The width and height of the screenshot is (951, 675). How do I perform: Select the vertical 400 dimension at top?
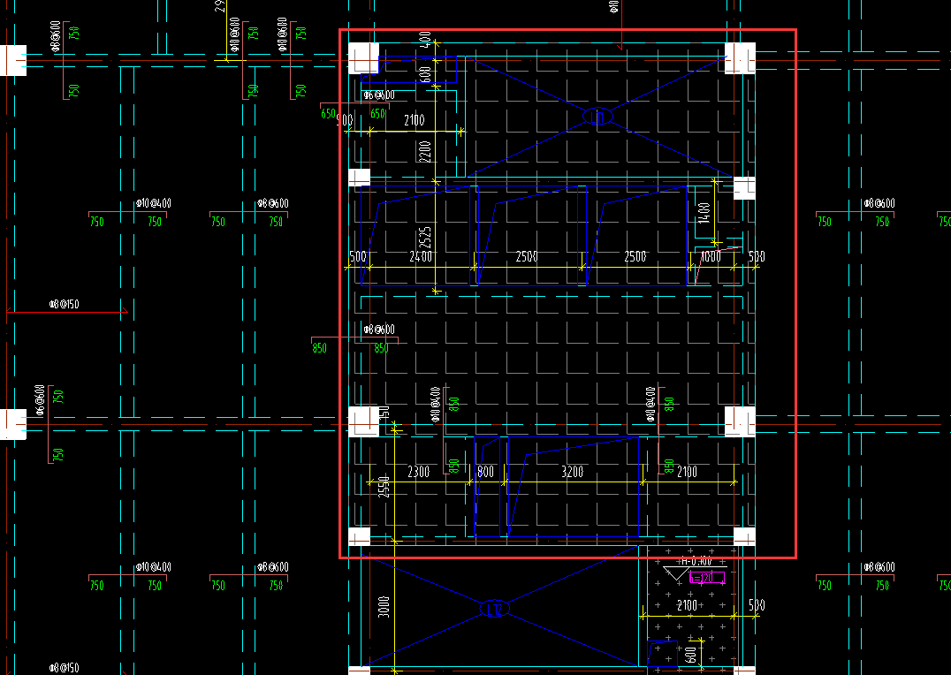point(426,40)
